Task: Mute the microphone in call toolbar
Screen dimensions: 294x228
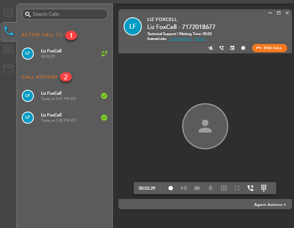Action: pos(210,188)
